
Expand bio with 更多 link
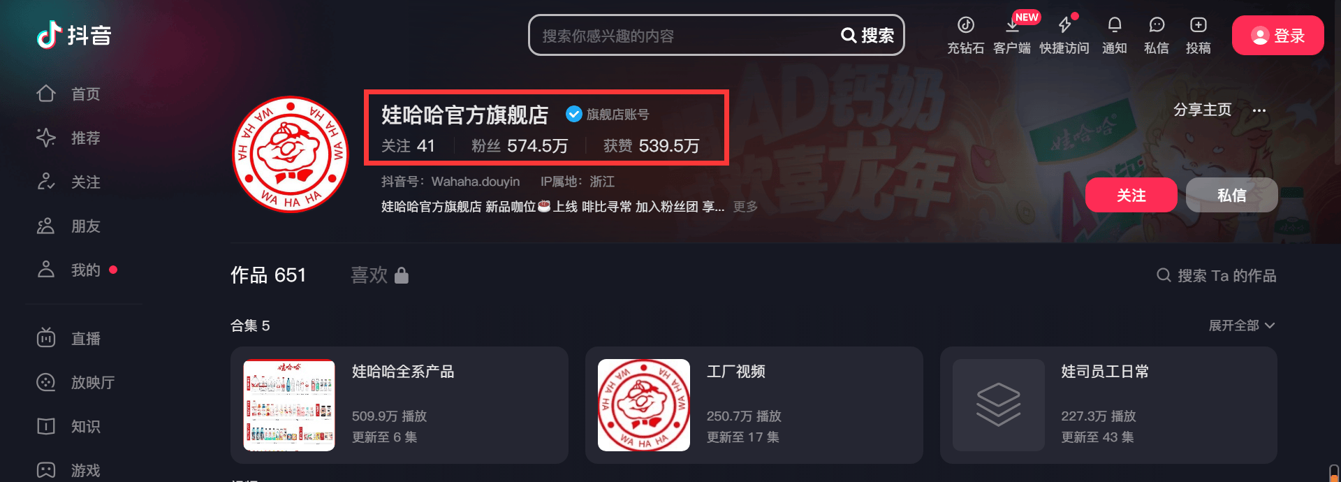[745, 207]
